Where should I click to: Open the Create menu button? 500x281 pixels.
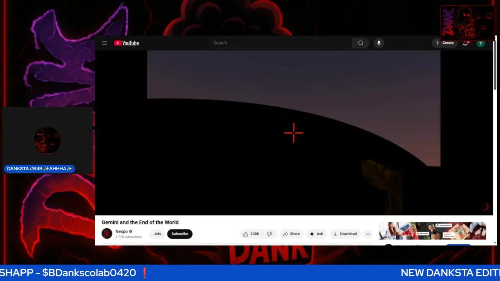coord(445,43)
